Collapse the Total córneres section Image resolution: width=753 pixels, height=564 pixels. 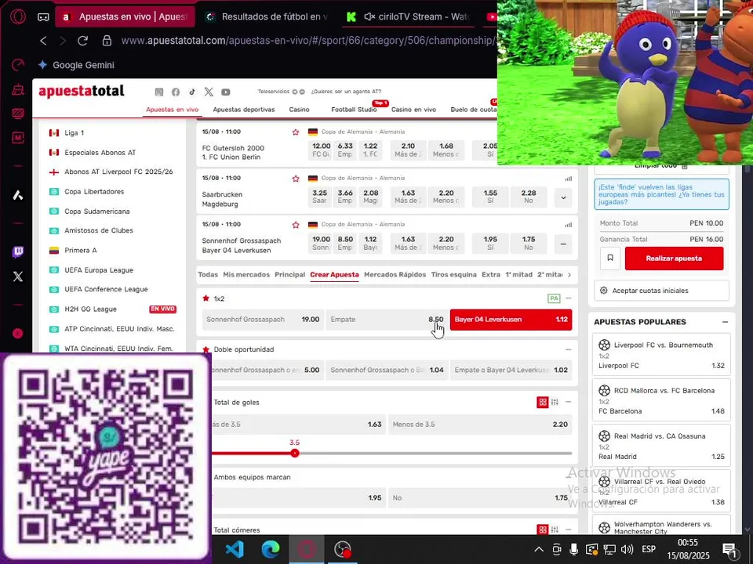(x=569, y=530)
